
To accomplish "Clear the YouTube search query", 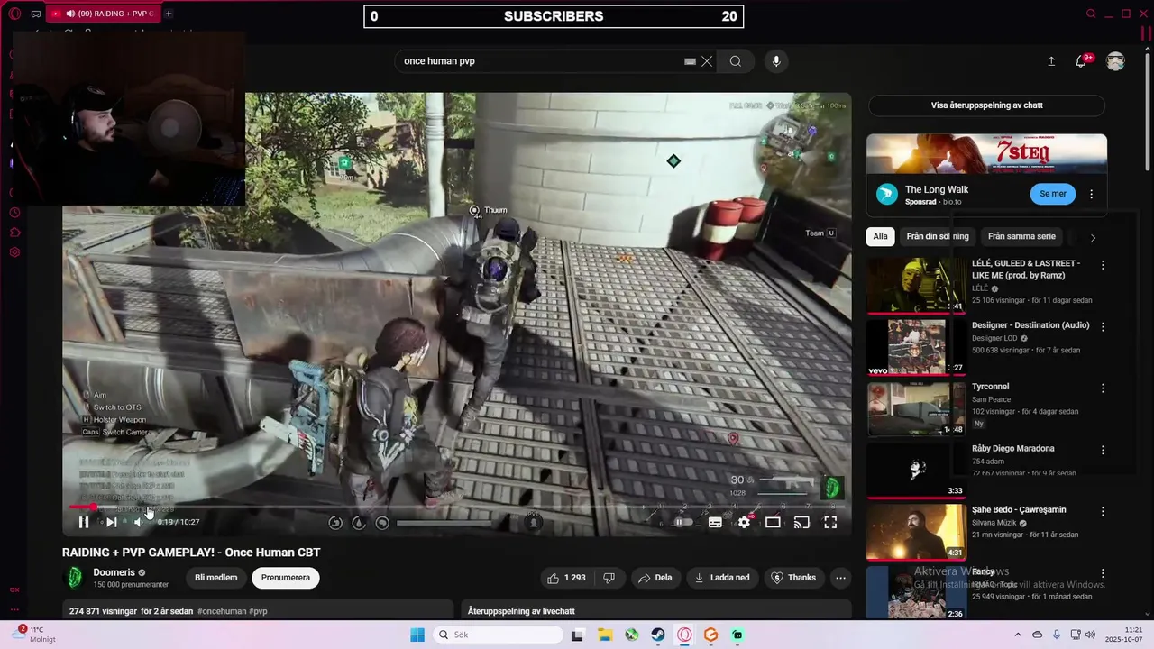I will click(x=707, y=61).
